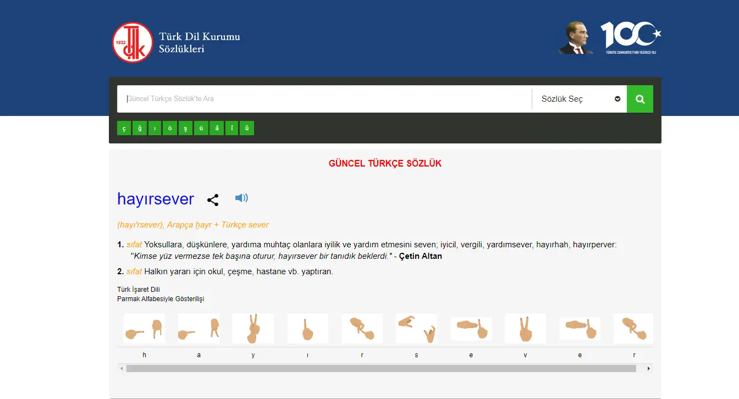Click the sign-language scrollbar right arrow
Image resolution: width=739 pixels, height=399 pixels.
pos(649,369)
